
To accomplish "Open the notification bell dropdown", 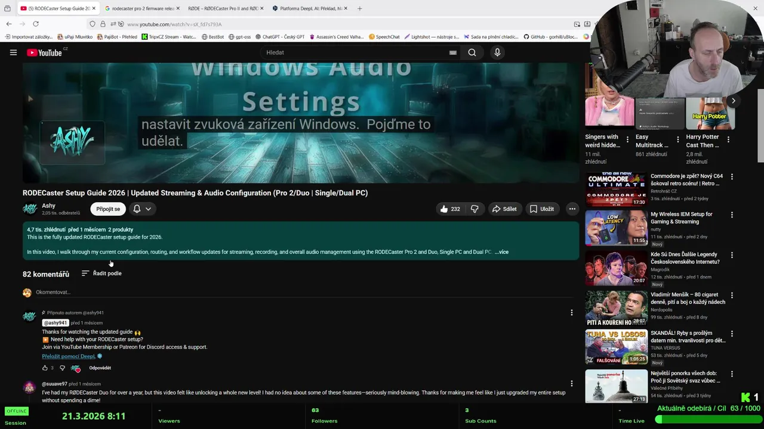I will pos(142,209).
